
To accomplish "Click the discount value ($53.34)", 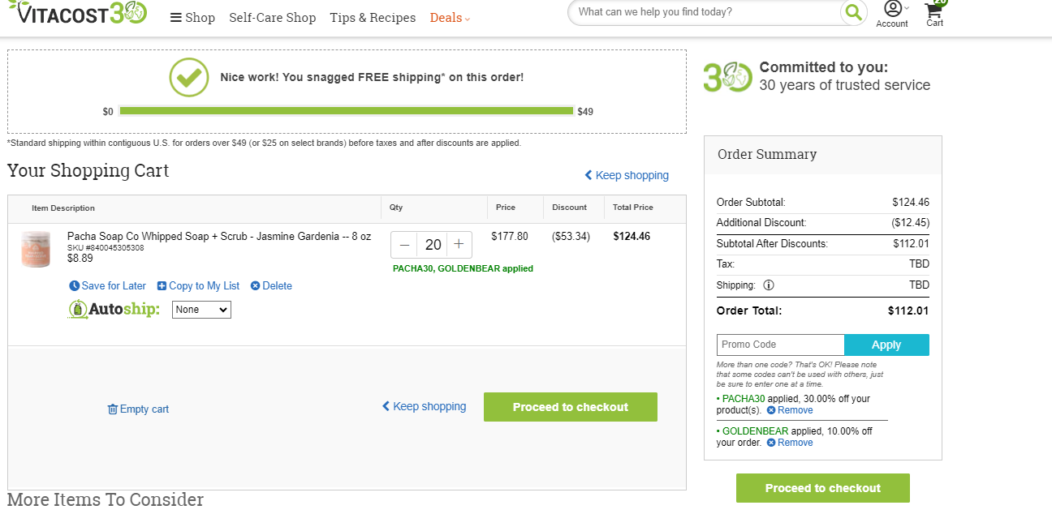I will tap(571, 237).
